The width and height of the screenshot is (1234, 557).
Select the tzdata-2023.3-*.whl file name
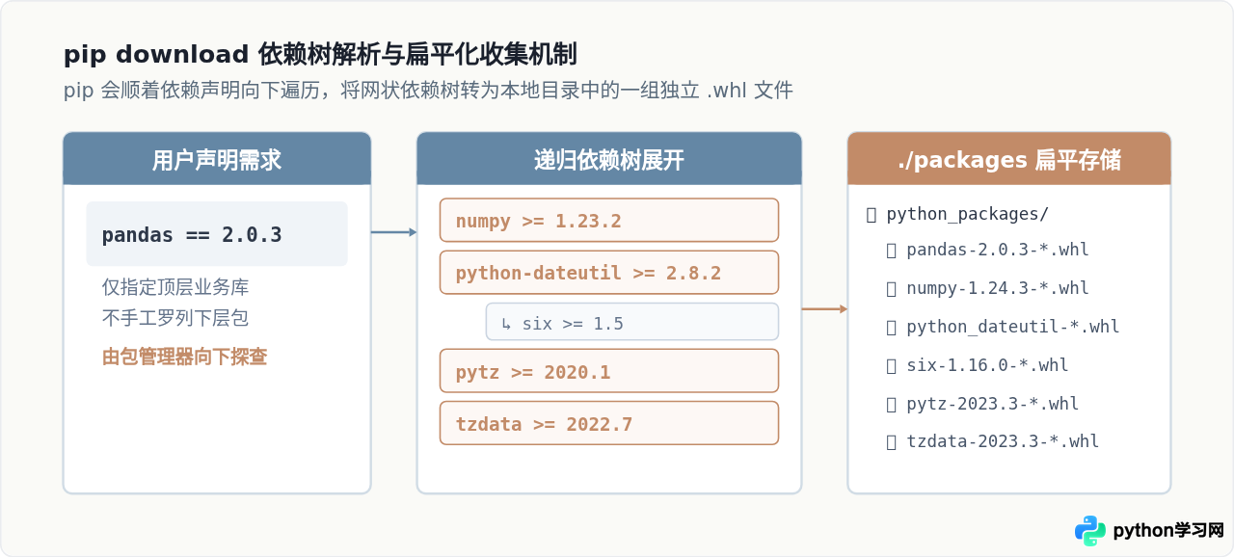click(x=1003, y=441)
